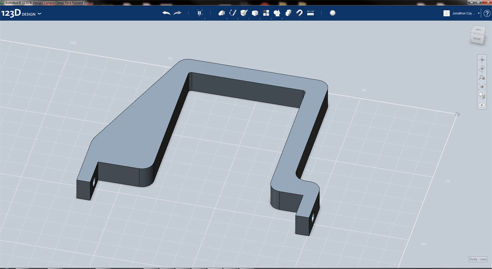Click the BACK face of view cube

(478, 38)
